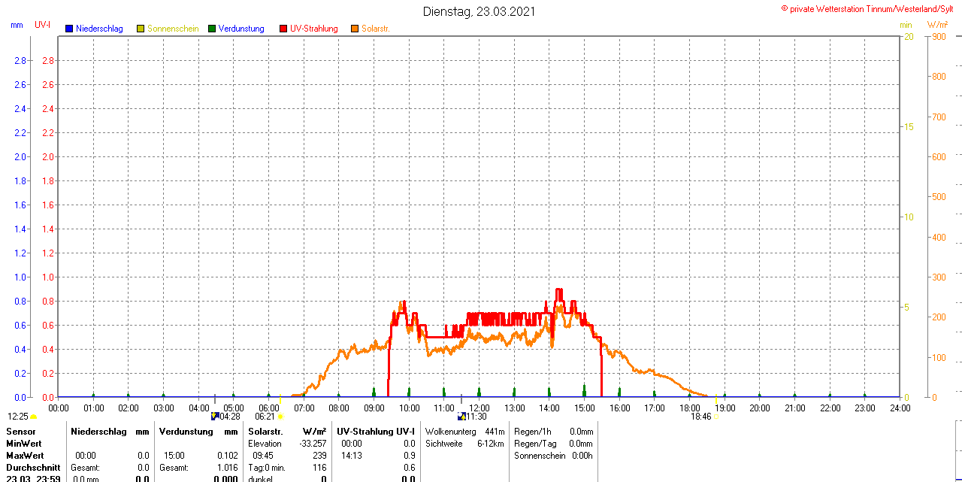Click the sun icon beside 12:25

click(x=34, y=417)
